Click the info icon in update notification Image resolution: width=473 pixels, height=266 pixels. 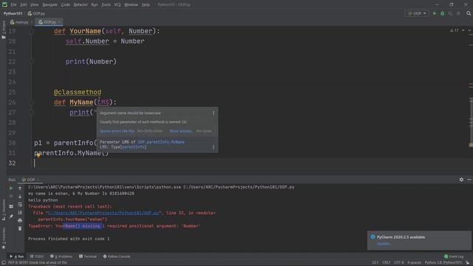tap(372, 237)
